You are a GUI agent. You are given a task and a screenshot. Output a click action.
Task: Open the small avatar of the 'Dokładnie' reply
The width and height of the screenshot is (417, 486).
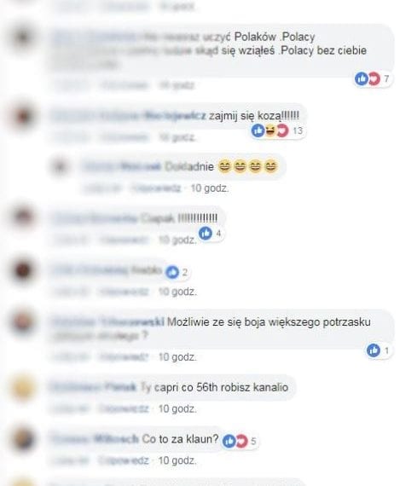(x=61, y=167)
